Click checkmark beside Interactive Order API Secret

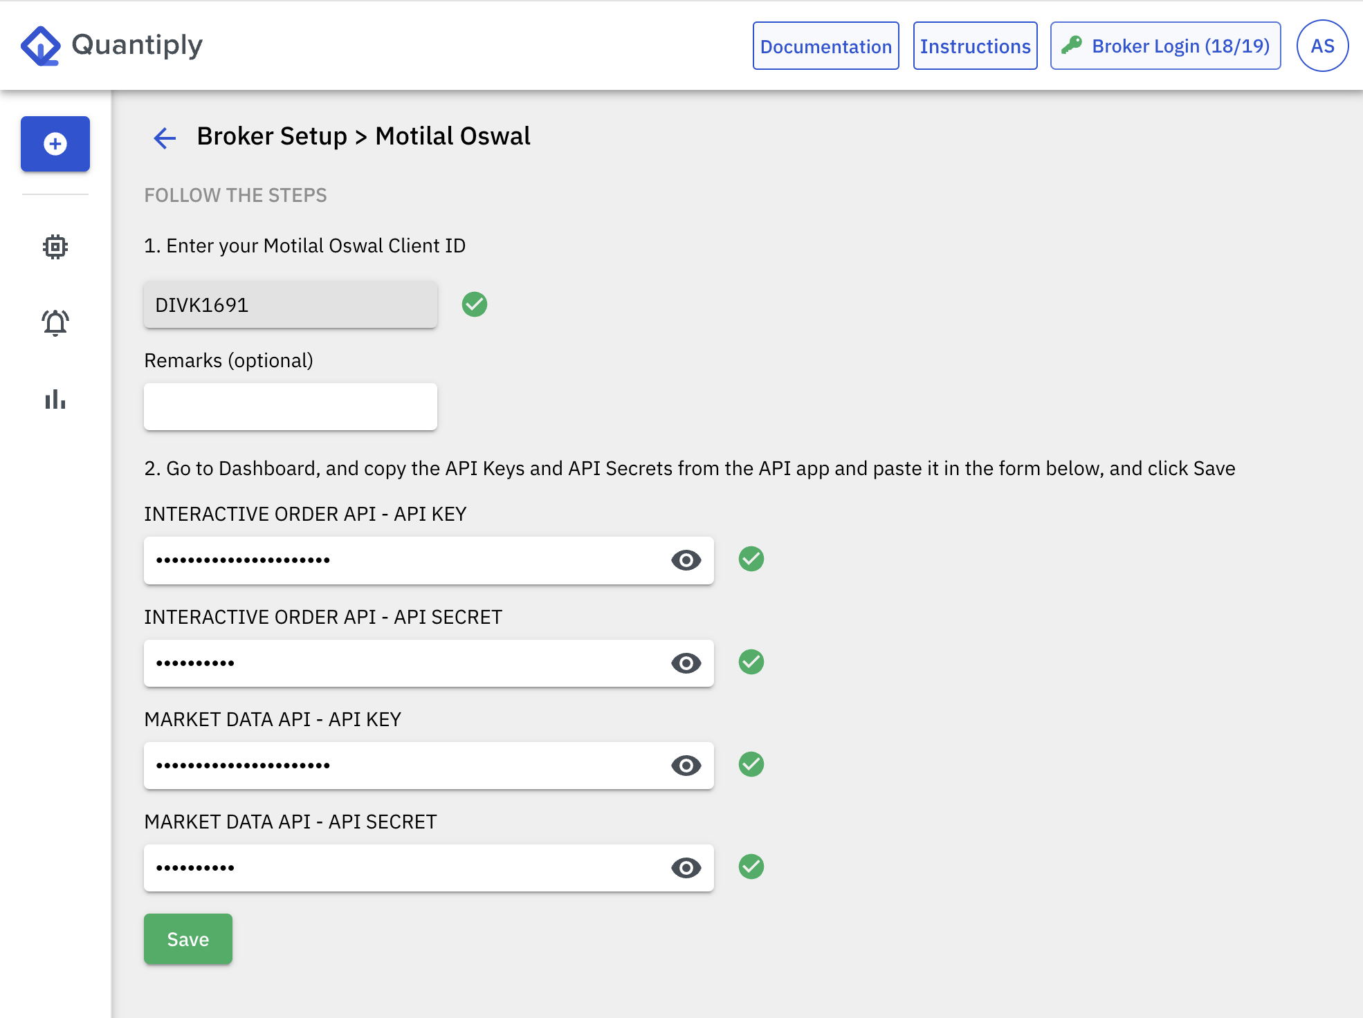coord(751,662)
